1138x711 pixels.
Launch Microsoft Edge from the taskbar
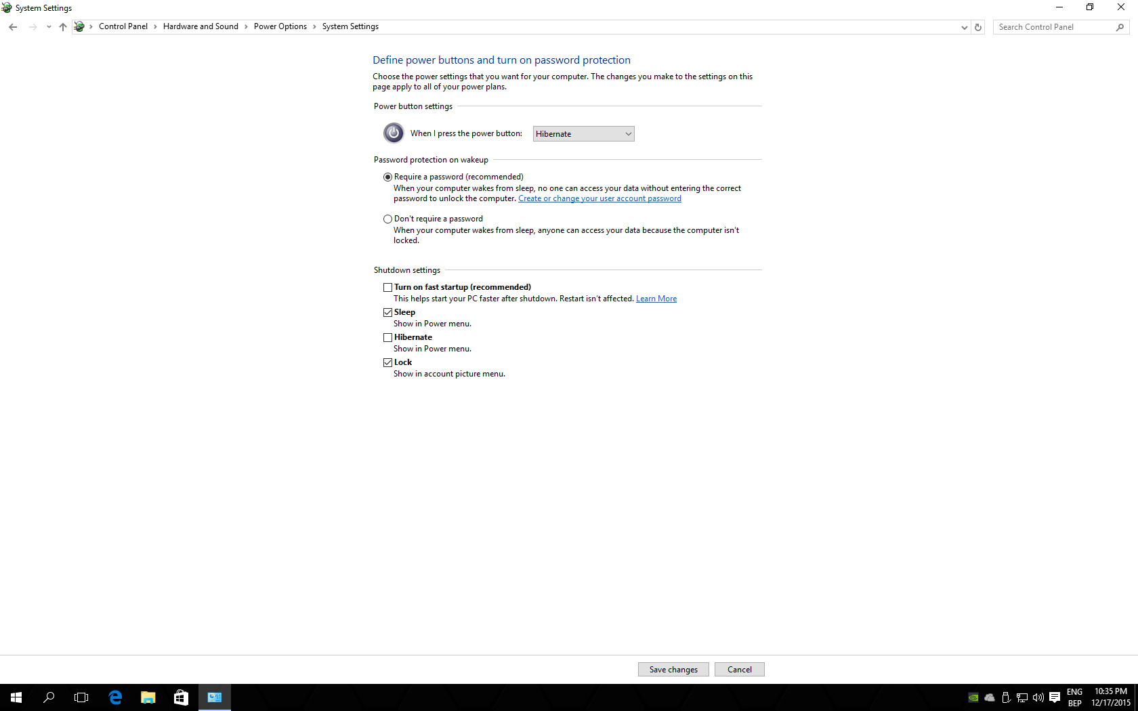(115, 697)
